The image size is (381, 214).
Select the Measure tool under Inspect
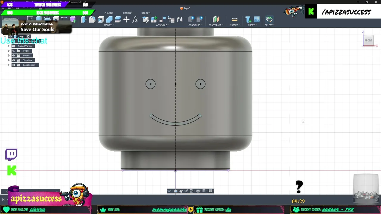pyautogui.click(x=235, y=20)
